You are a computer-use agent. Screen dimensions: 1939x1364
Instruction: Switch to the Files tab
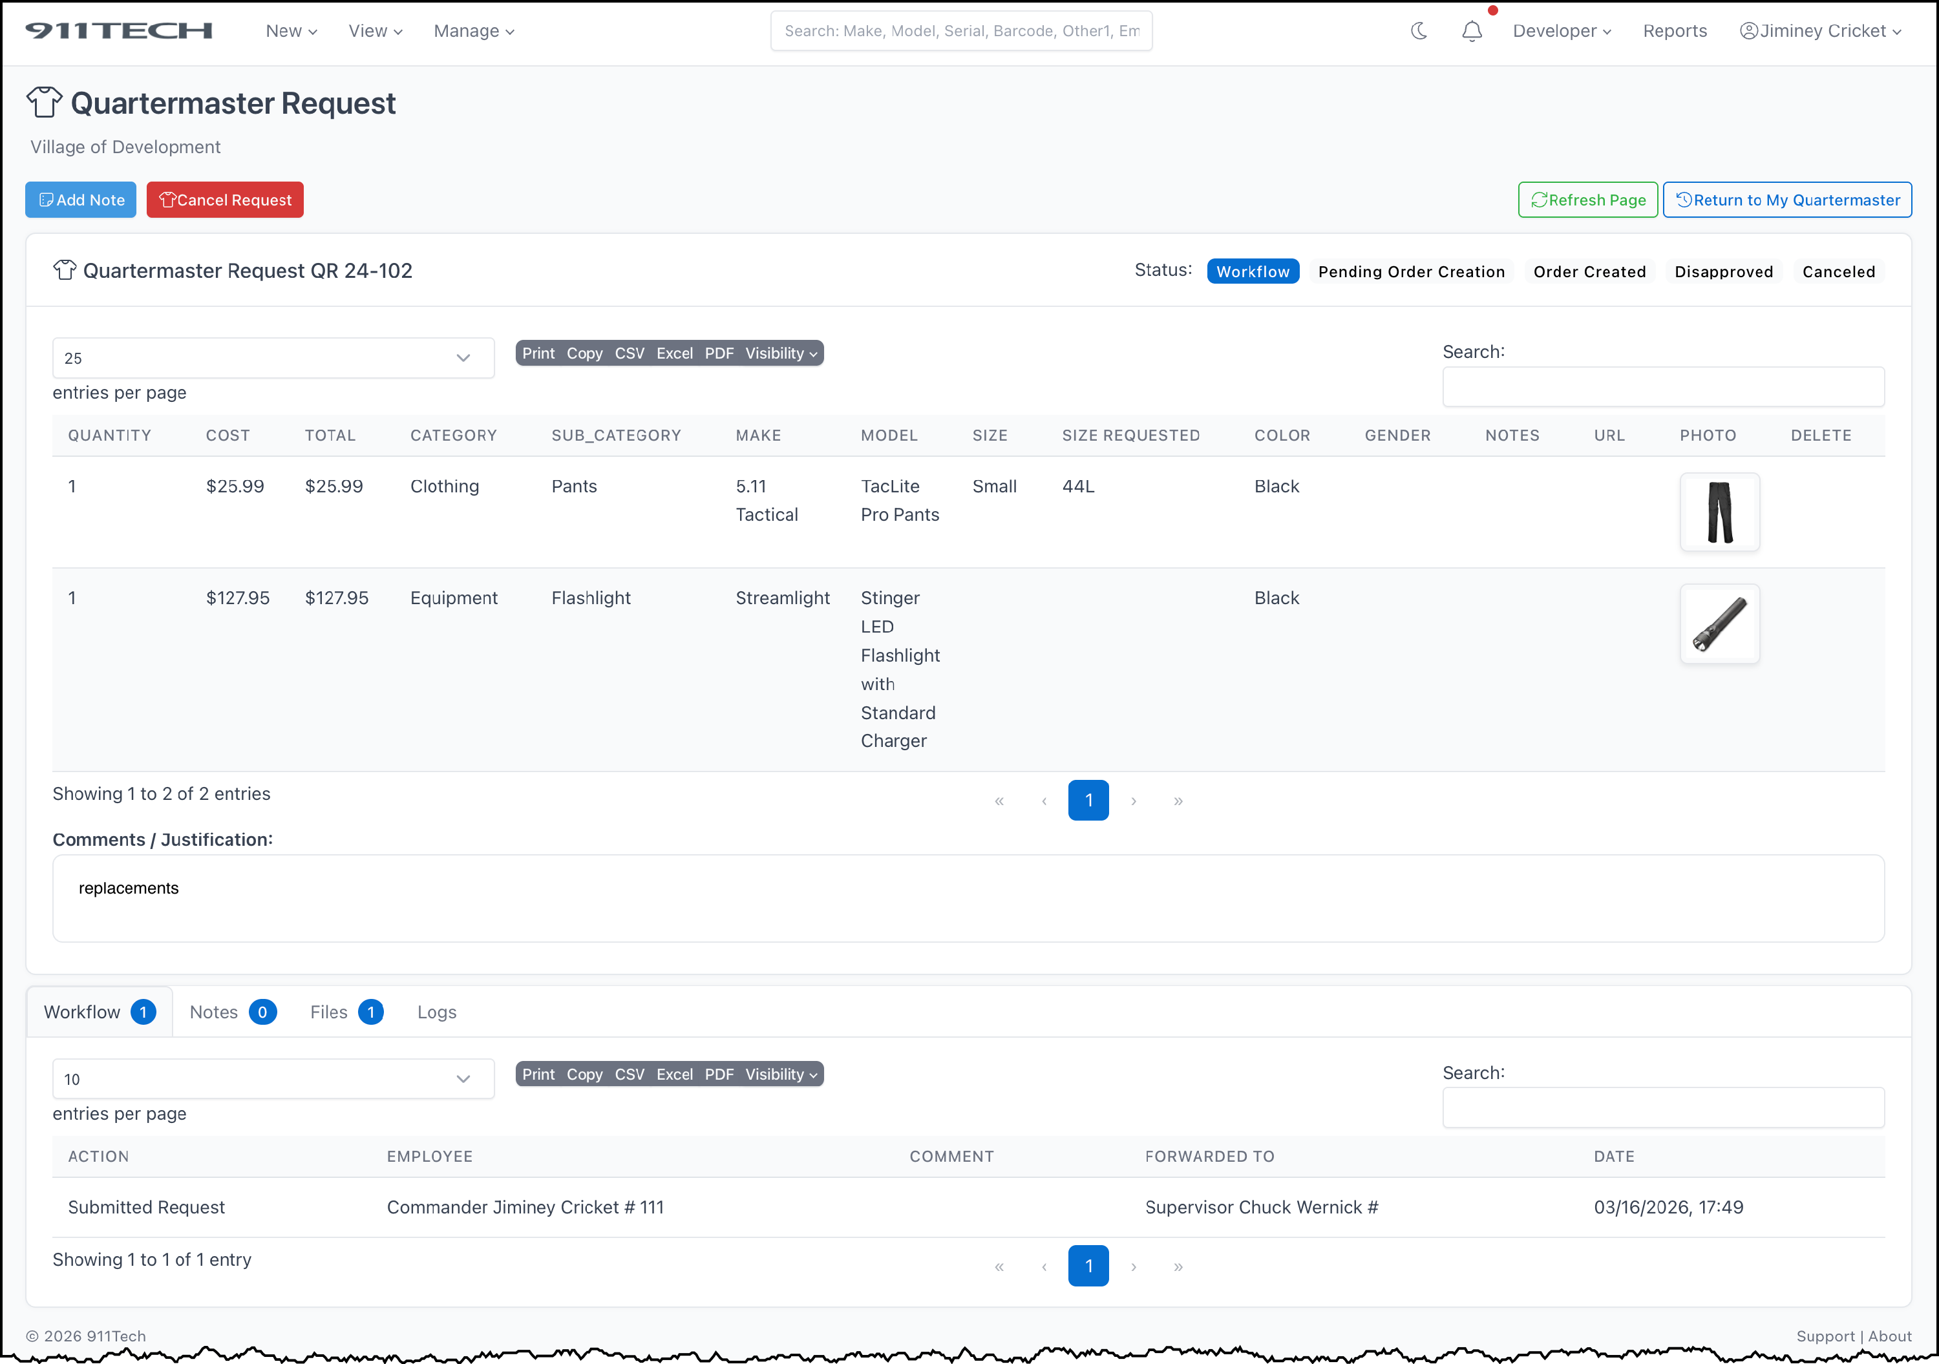pos(345,1012)
